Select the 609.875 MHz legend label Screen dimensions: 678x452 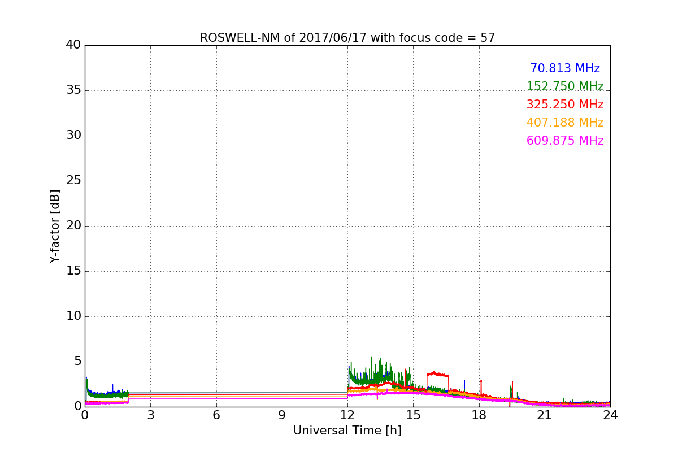565,141
